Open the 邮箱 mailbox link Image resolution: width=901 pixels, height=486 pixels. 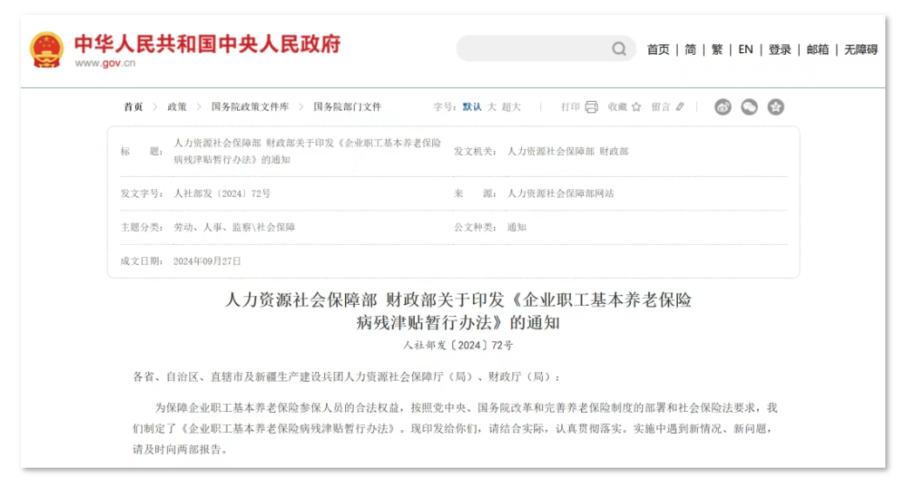(x=817, y=50)
